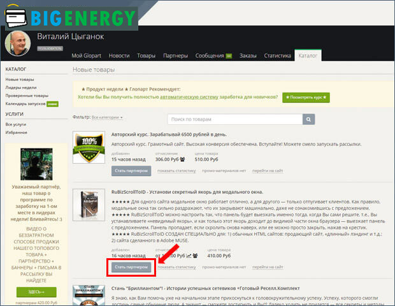Expand the Все категории filter dropdown
The width and height of the screenshot is (395, 306).
[106, 117]
